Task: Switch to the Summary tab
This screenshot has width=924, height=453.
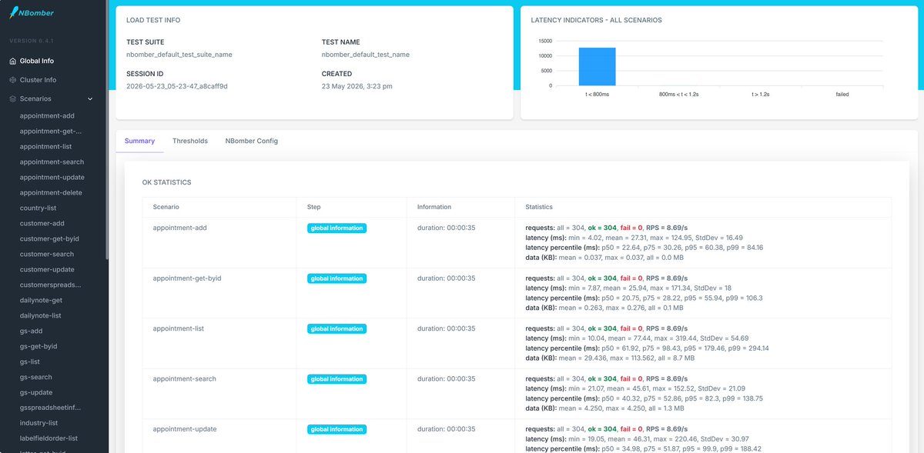Action: (139, 141)
